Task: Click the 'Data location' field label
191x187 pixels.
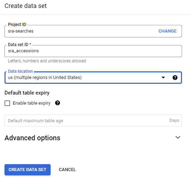Action: pyautogui.click(x=20, y=71)
